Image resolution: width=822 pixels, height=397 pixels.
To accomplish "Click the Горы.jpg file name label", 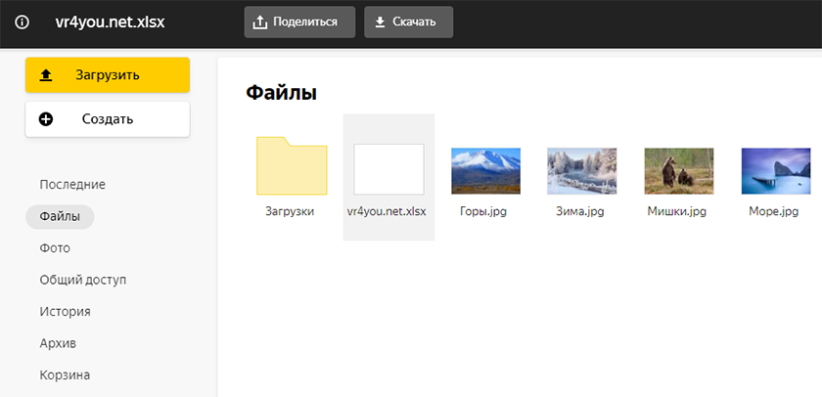I will 483,211.
